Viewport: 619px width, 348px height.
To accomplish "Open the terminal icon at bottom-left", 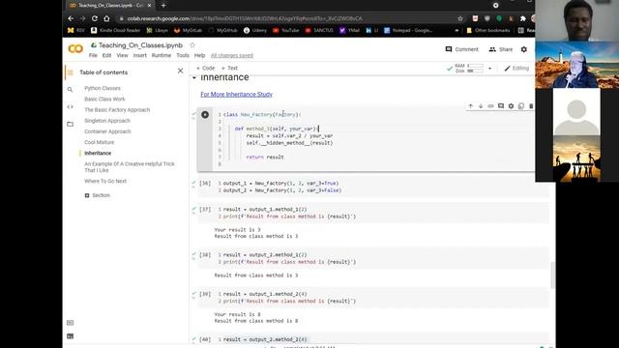I will [71, 336].
